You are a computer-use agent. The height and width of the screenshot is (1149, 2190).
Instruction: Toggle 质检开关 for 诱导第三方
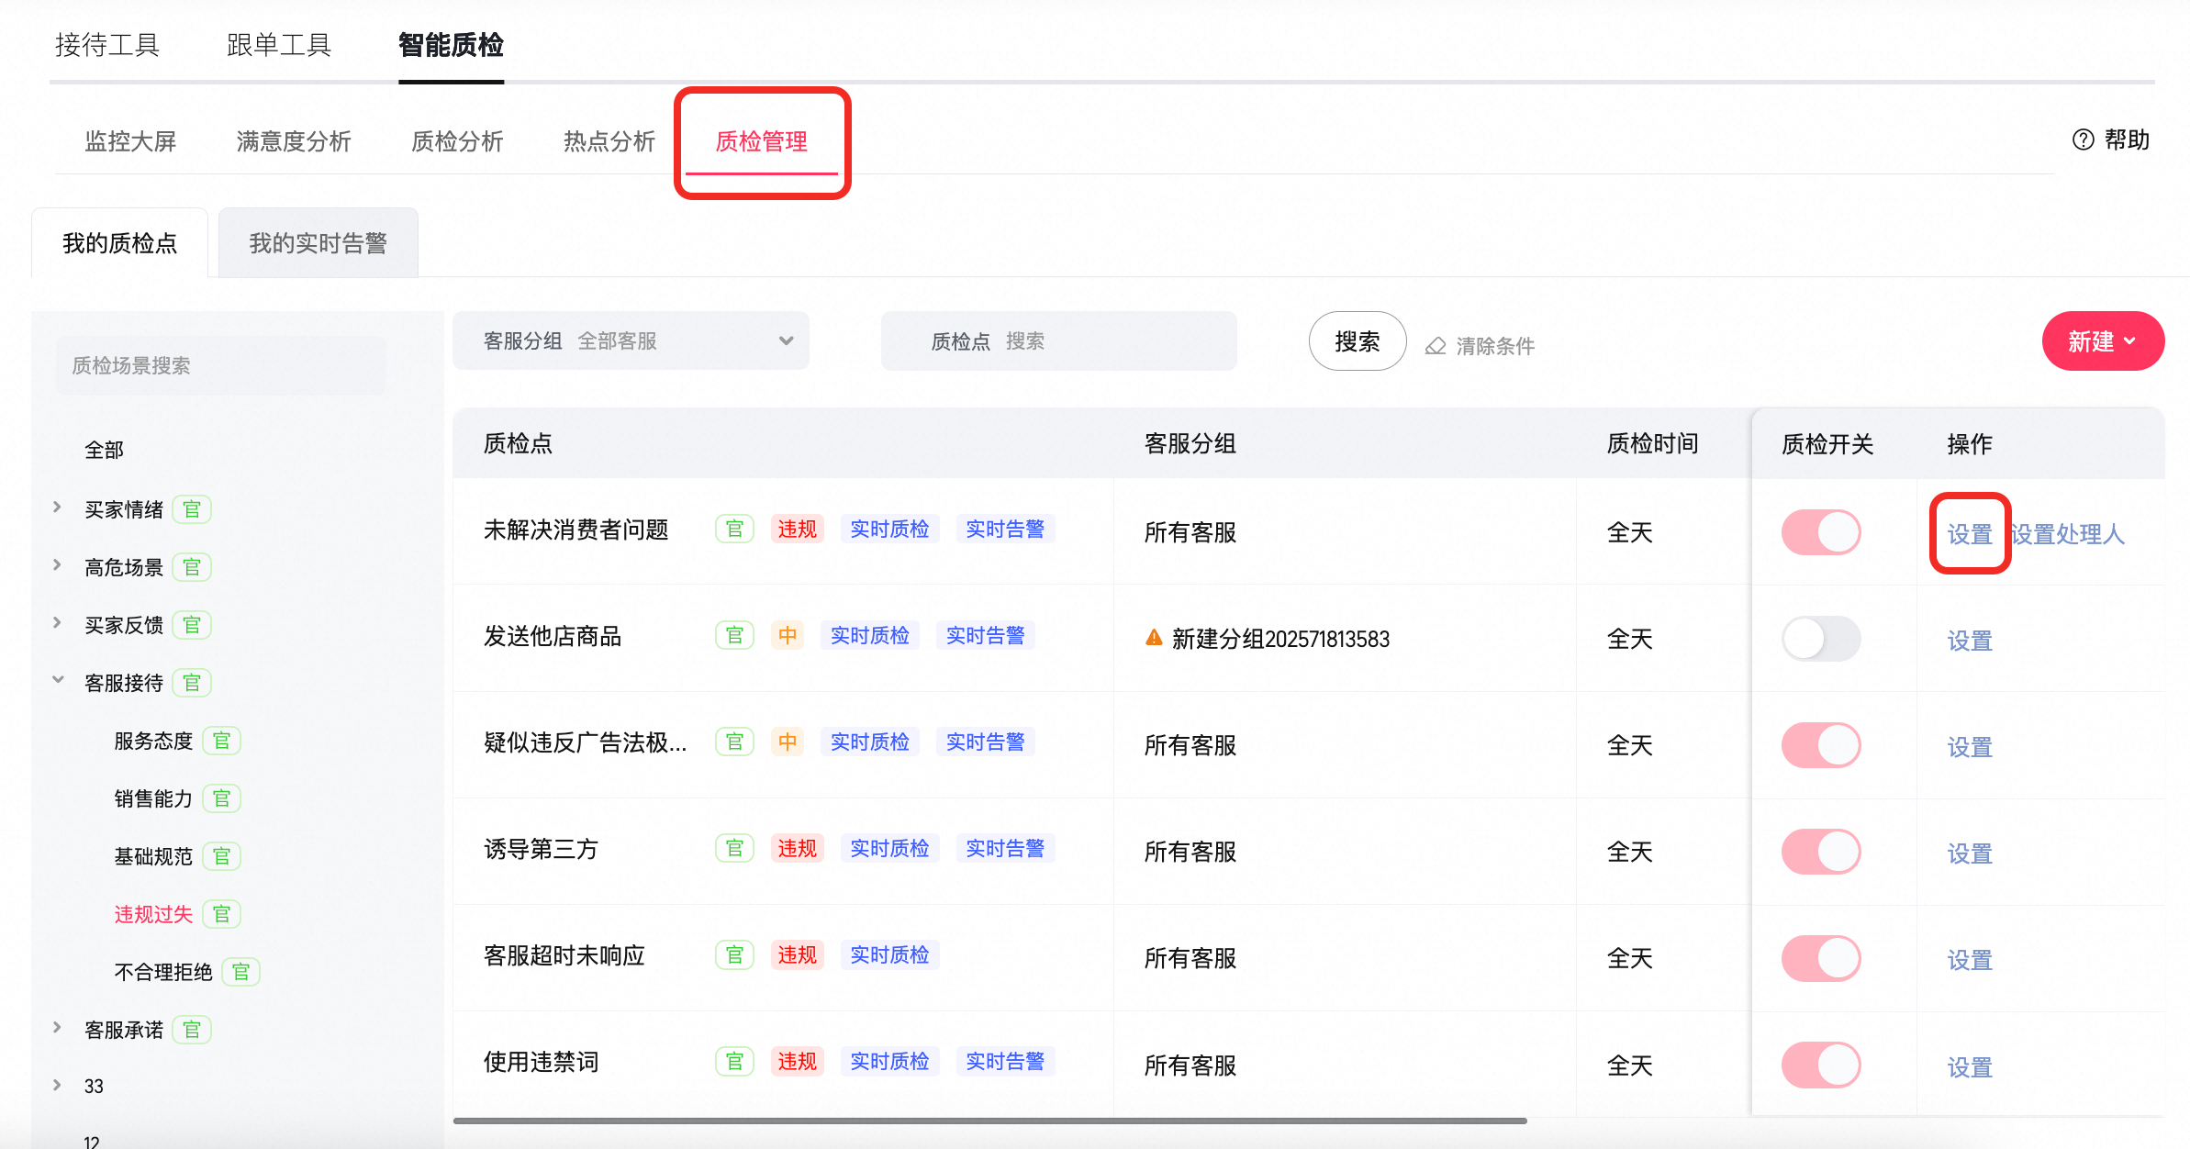click(x=1821, y=852)
